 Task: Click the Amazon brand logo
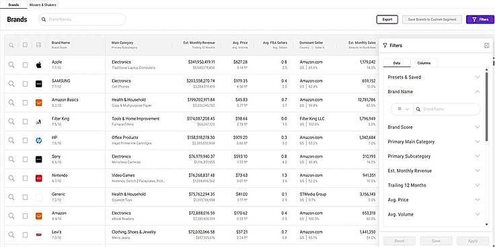click(38, 216)
